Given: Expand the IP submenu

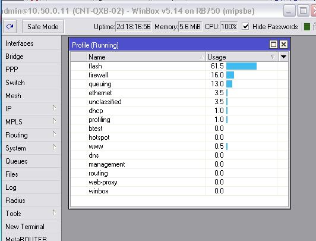Looking at the screenshot, I should point(54,108).
